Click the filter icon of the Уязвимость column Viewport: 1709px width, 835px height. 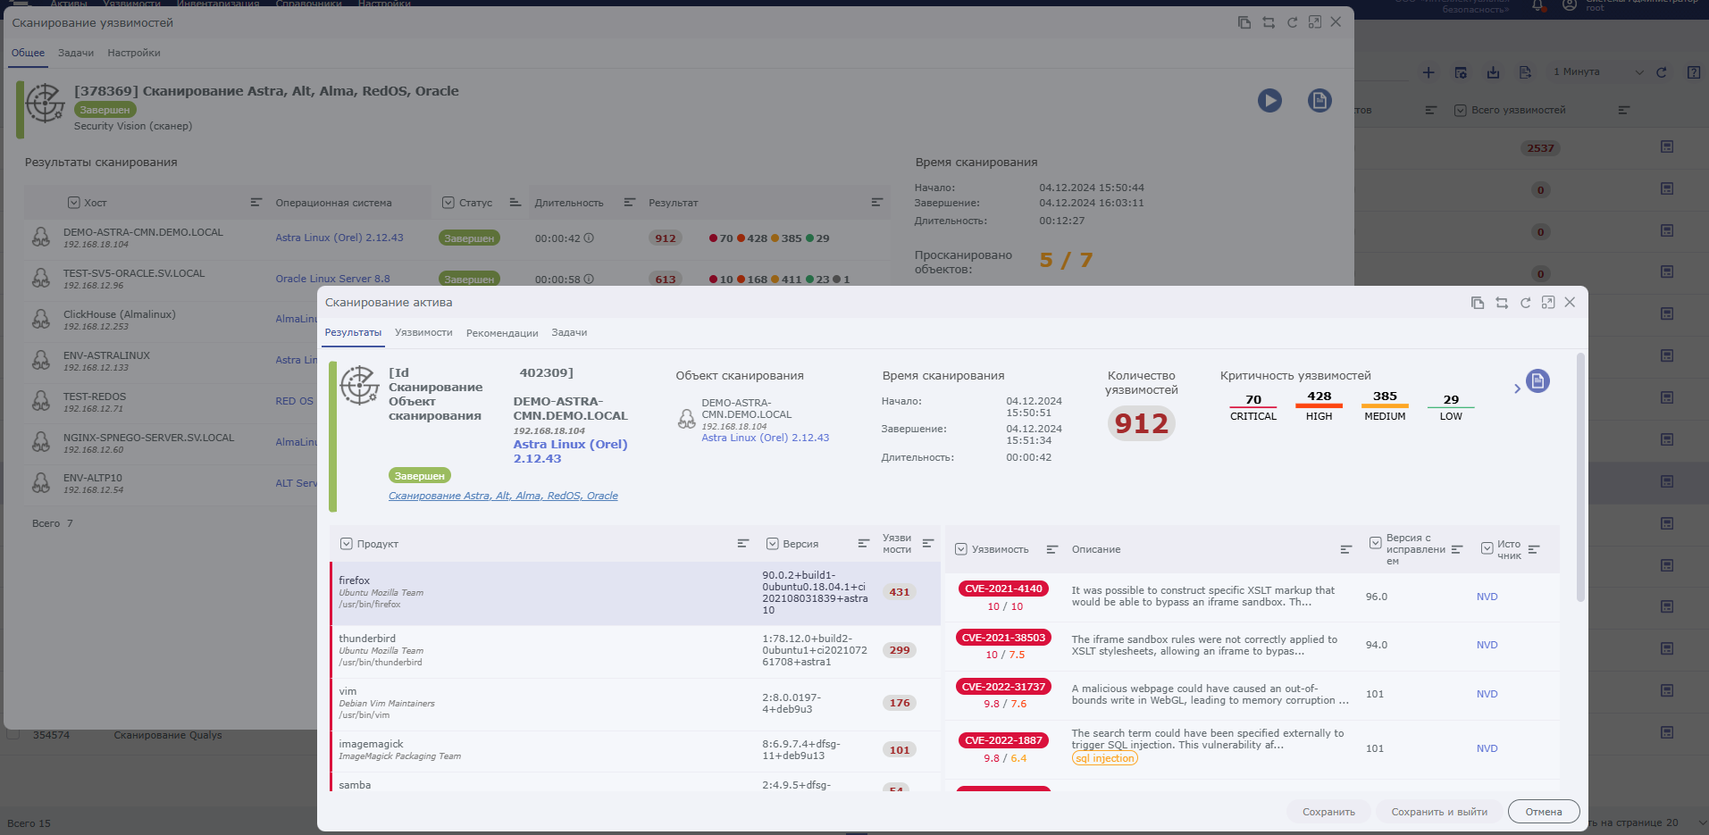coord(1052,549)
